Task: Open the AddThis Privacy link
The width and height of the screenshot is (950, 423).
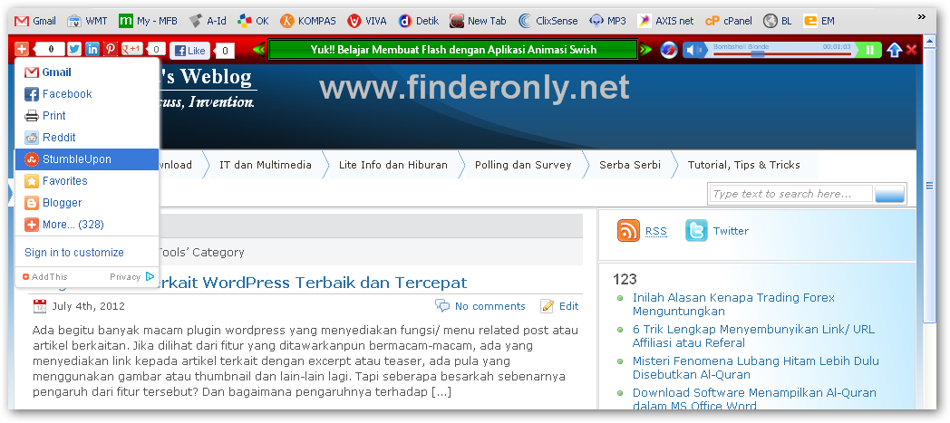Action: point(125,276)
